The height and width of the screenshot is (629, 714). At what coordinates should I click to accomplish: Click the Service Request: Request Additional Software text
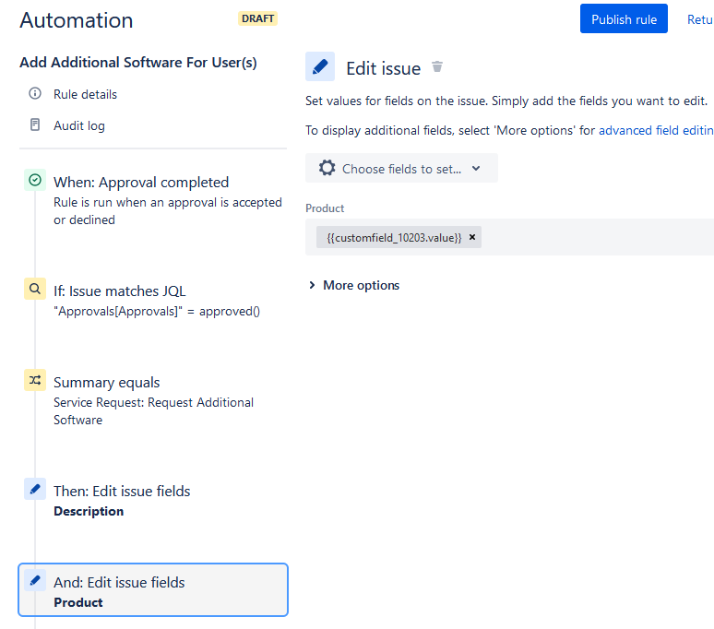(153, 411)
